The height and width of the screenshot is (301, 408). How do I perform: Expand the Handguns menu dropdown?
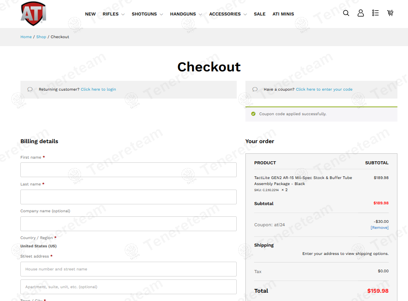pos(186,14)
